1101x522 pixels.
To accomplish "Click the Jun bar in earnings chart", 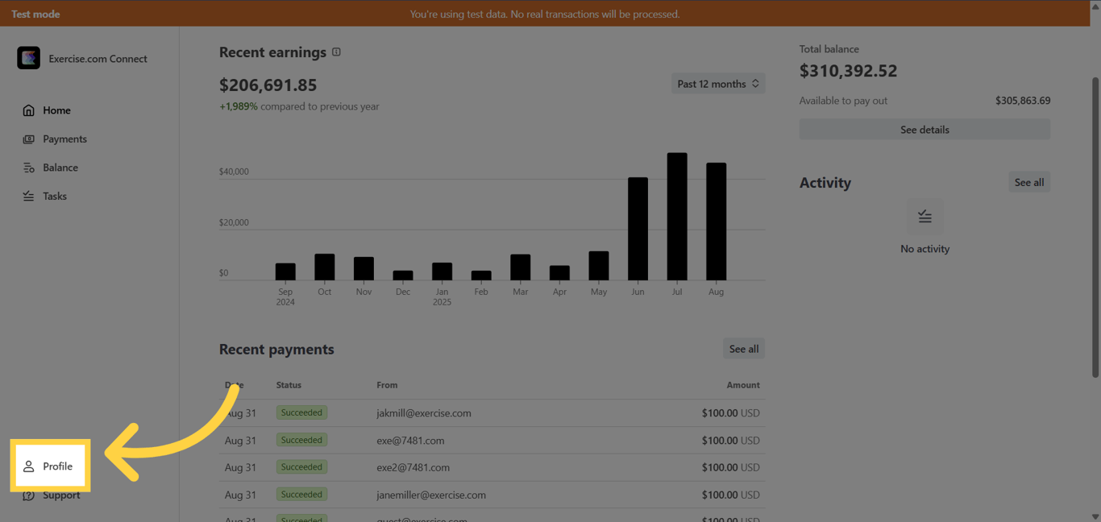I will 638,229.
